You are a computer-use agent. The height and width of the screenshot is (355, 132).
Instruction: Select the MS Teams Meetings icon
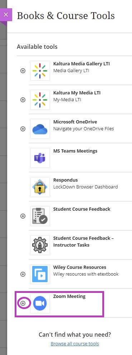point(40,158)
